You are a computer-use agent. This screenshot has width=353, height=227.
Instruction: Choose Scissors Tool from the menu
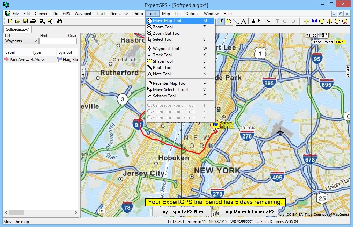180,96
